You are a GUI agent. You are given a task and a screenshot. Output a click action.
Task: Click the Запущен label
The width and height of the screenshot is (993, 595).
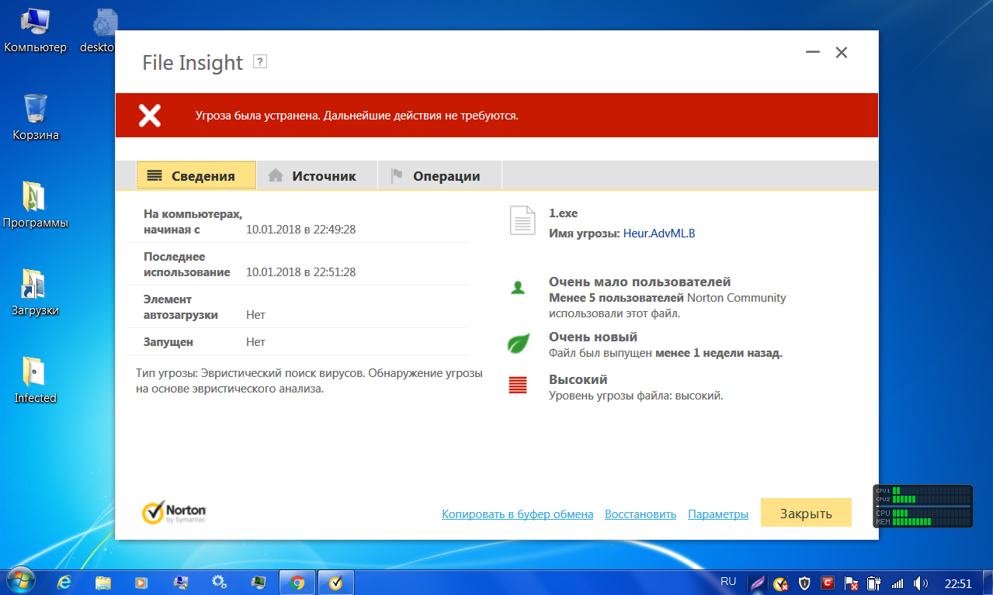click(x=168, y=342)
